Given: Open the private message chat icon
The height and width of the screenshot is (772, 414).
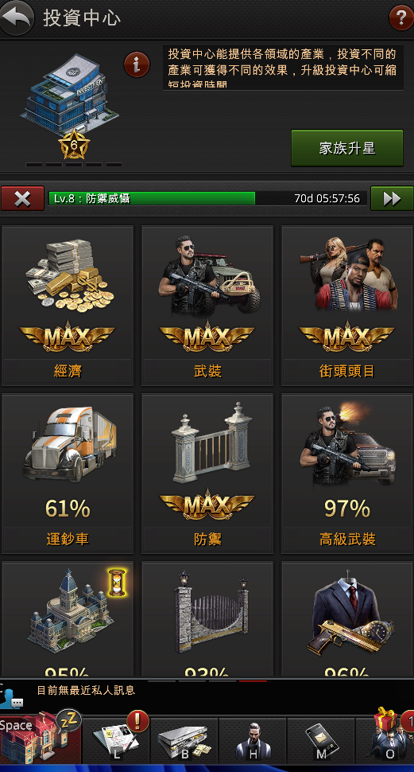Looking at the screenshot, I should [11, 696].
